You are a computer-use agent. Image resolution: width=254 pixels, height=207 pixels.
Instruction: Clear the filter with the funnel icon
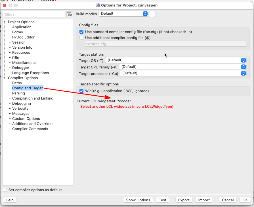70,14
